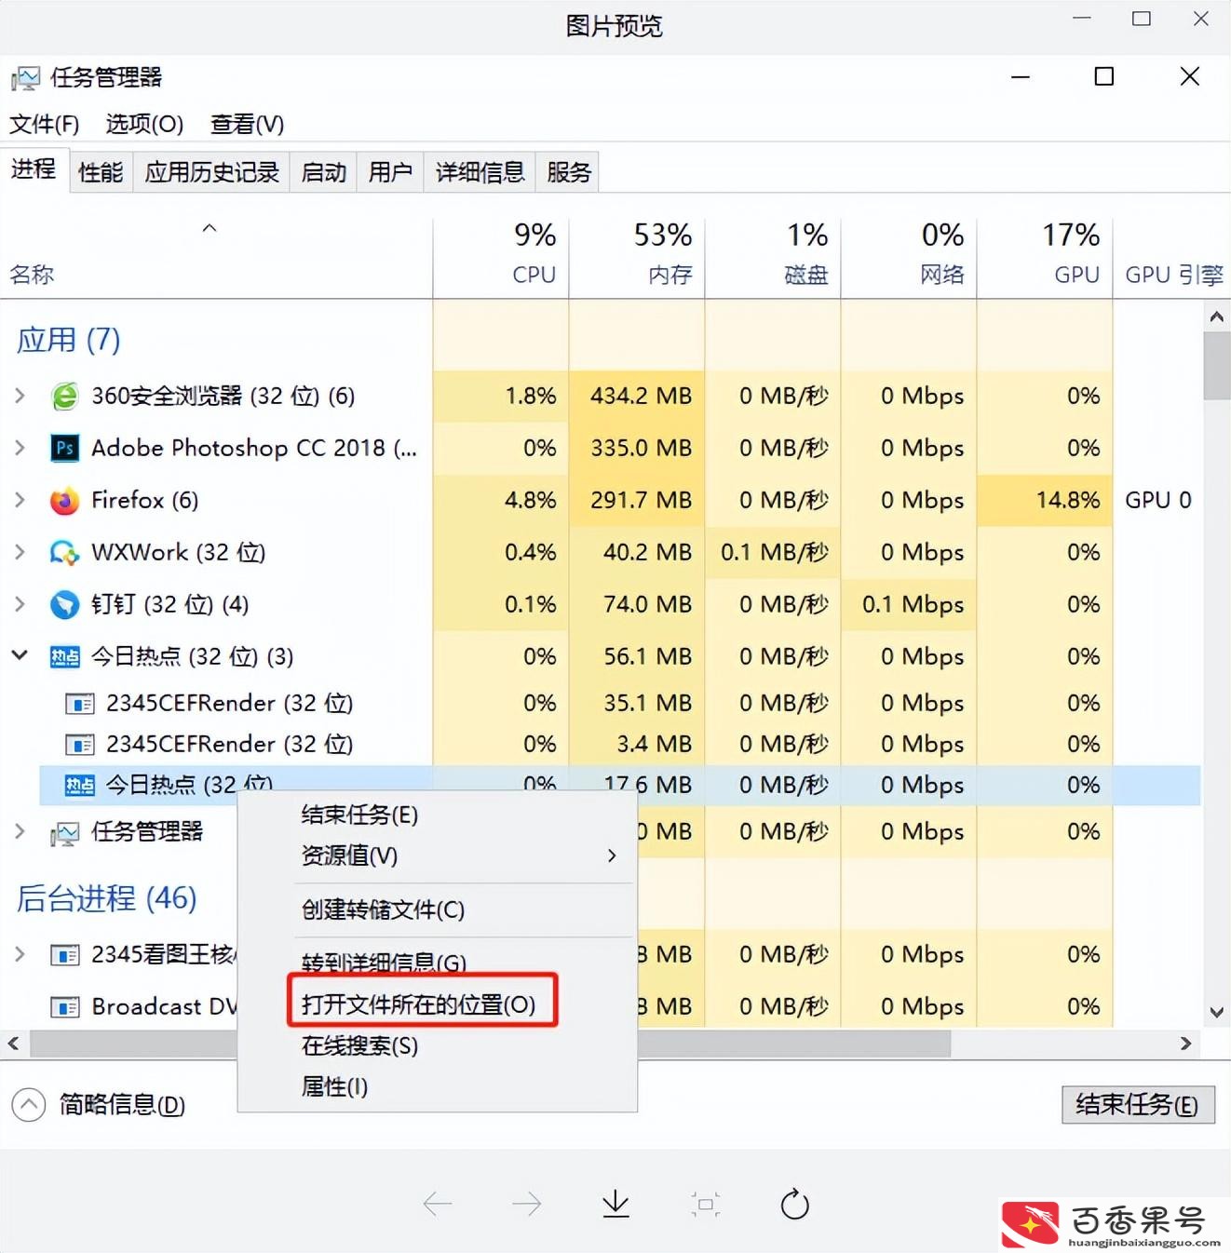The height and width of the screenshot is (1253, 1231).
Task: Click the 360安全浏览器 app icon
Action: 64,397
